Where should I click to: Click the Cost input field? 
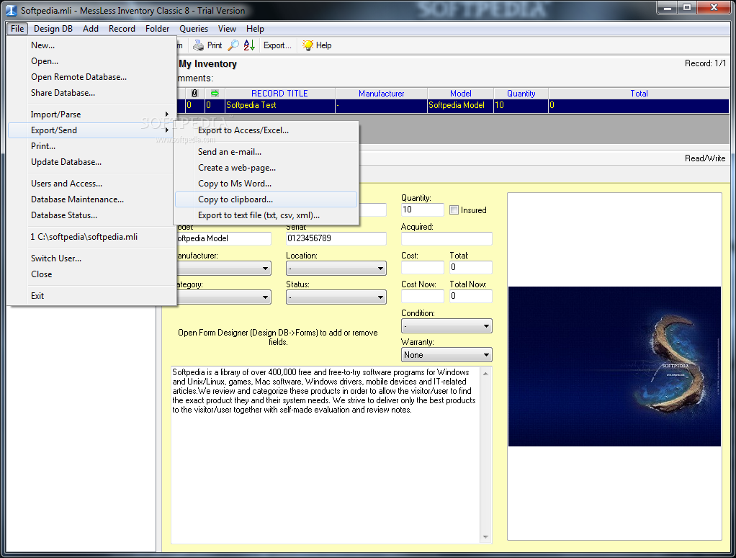pyautogui.click(x=423, y=268)
